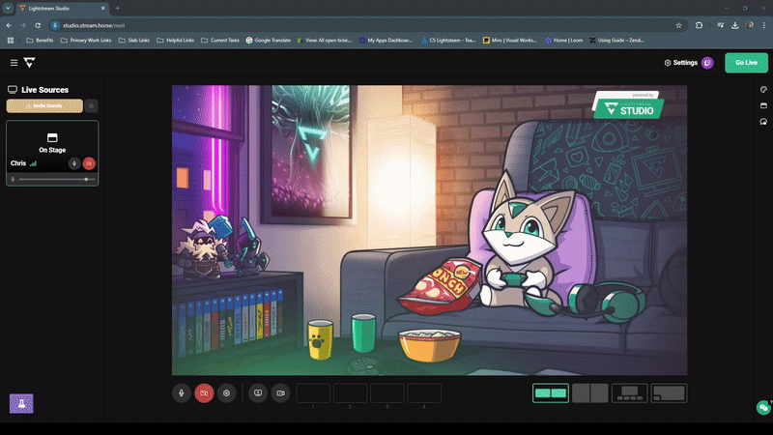This screenshot has width=773, height=435.
Task: Open the Chrome profile avatar
Action: pyautogui.click(x=750, y=25)
